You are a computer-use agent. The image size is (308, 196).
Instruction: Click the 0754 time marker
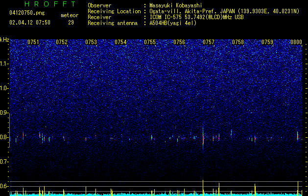tap(120, 42)
